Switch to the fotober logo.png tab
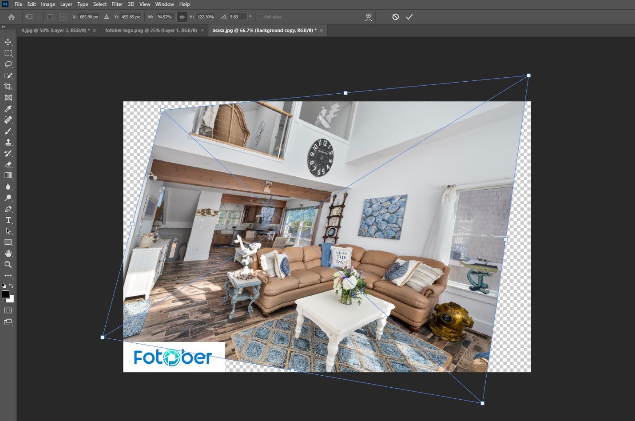Image resolution: width=635 pixels, height=421 pixels. [151, 30]
